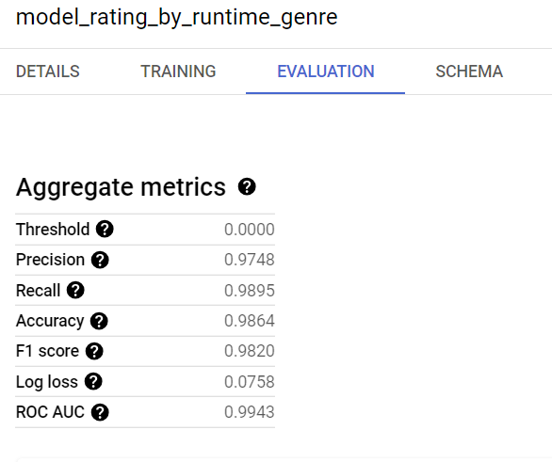The height and width of the screenshot is (462, 552).
Task: Click the F1 score help icon
Action: tap(94, 351)
